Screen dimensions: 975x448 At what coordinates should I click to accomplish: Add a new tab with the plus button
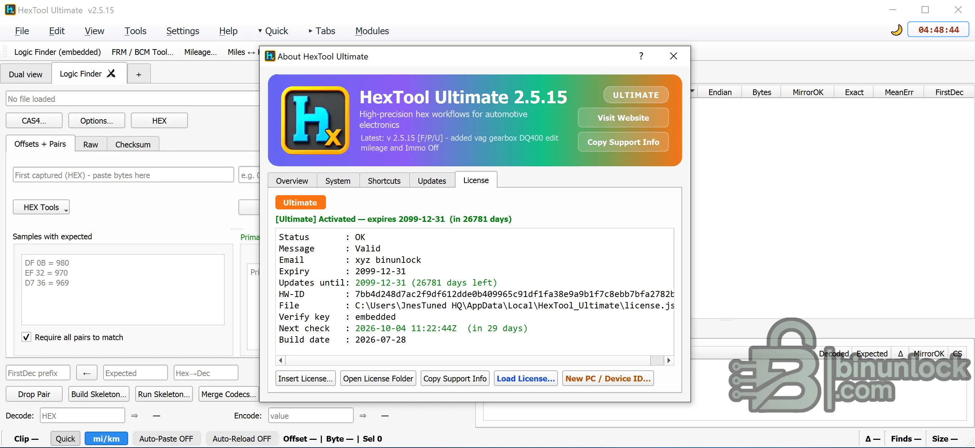point(139,74)
